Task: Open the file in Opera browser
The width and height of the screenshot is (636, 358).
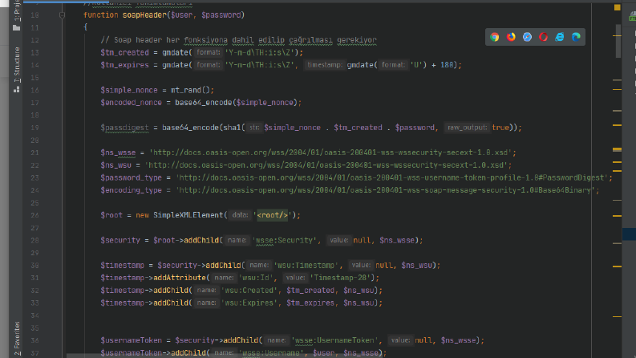Action: click(544, 37)
